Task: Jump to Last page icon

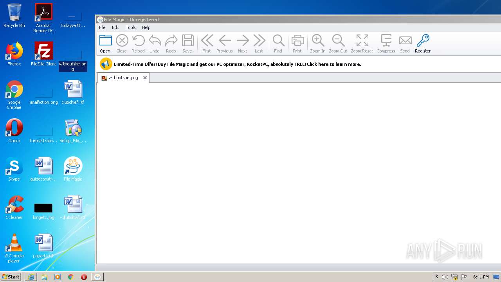Action: 259,40
